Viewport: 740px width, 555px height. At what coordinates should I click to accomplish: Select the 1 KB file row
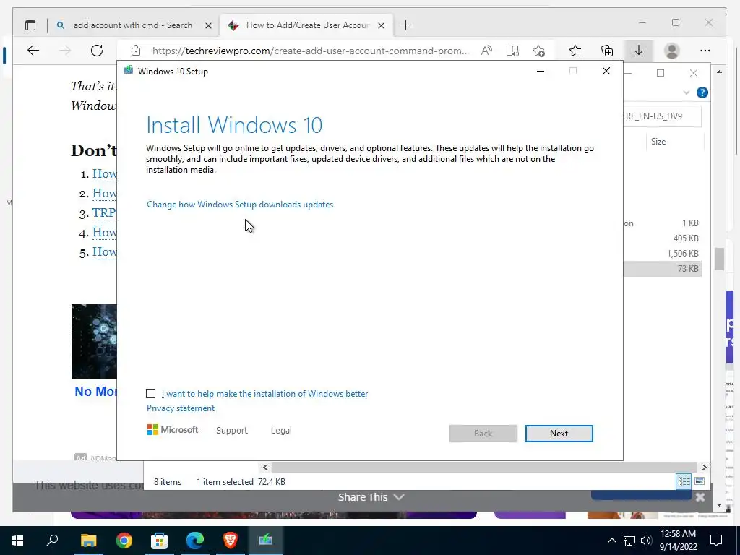(662, 223)
